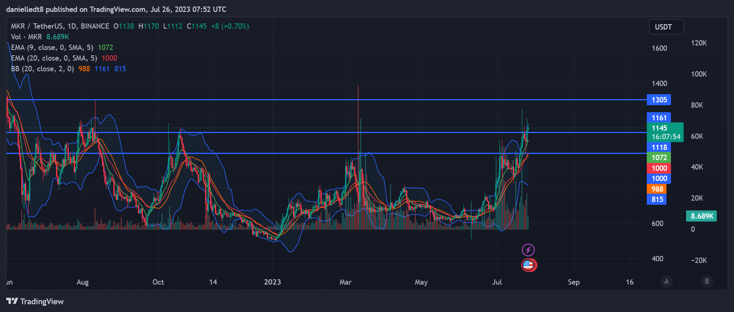Click the 1161 BB upper value in legend
The width and height of the screenshot is (734, 312).
102,69
